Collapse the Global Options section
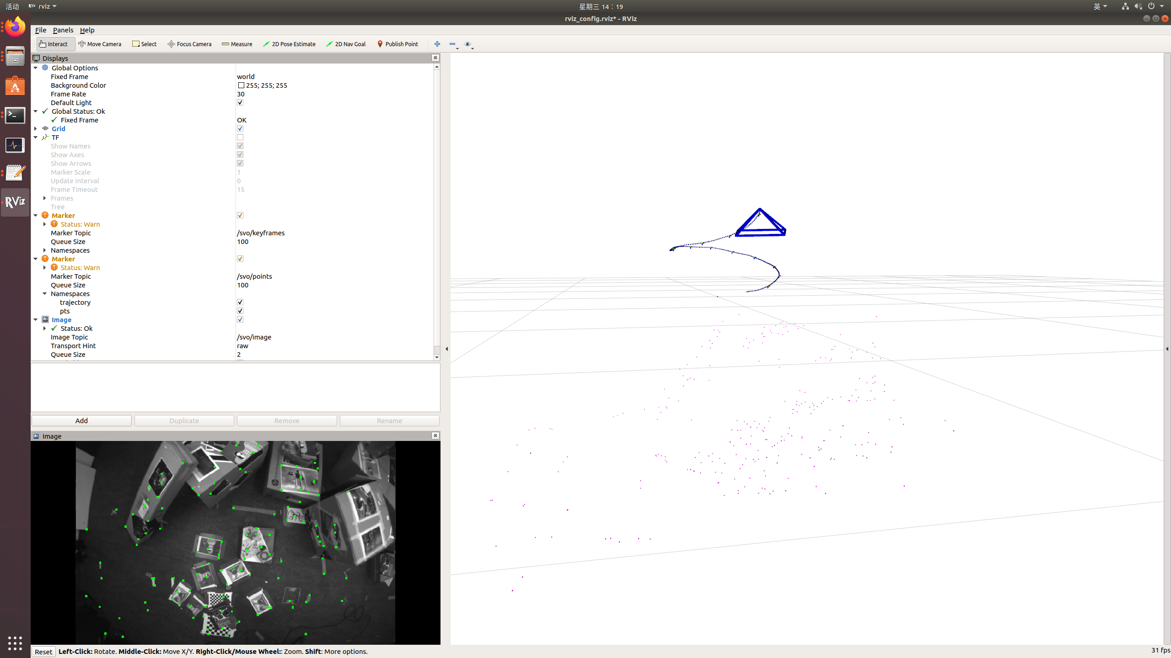This screenshot has height=658, width=1171. pyautogui.click(x=36, y=68)
